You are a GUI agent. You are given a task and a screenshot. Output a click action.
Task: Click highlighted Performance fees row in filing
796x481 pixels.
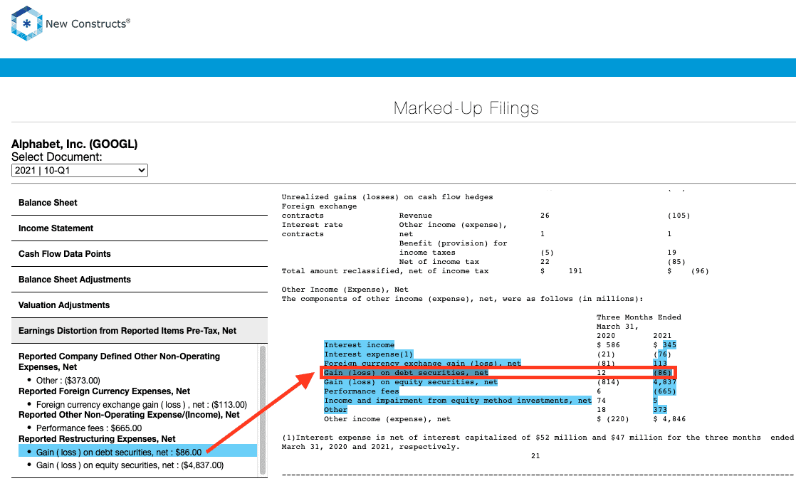tap(361, 391)
